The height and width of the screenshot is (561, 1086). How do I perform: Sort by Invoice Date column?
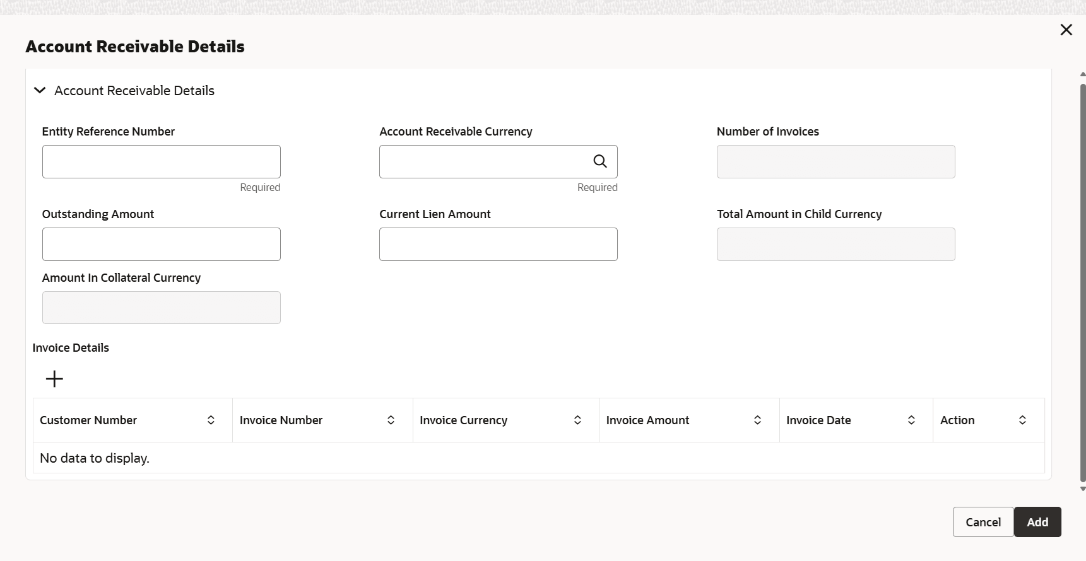point(911,420)
